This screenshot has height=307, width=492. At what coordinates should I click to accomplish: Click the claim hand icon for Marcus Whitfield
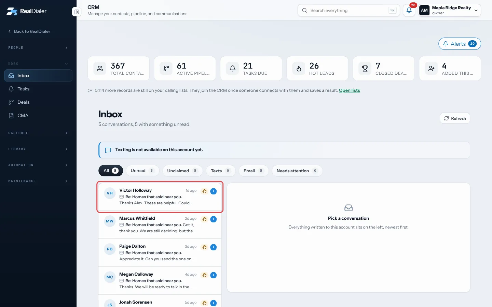(x=204, y=219)
